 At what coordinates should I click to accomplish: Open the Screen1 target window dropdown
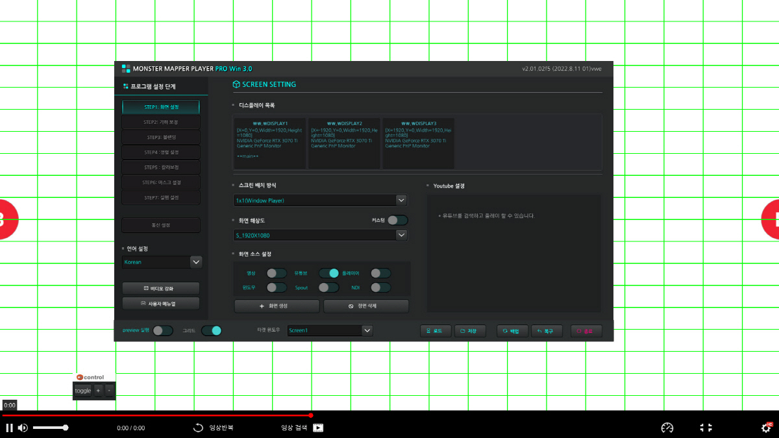click(330, 330)
